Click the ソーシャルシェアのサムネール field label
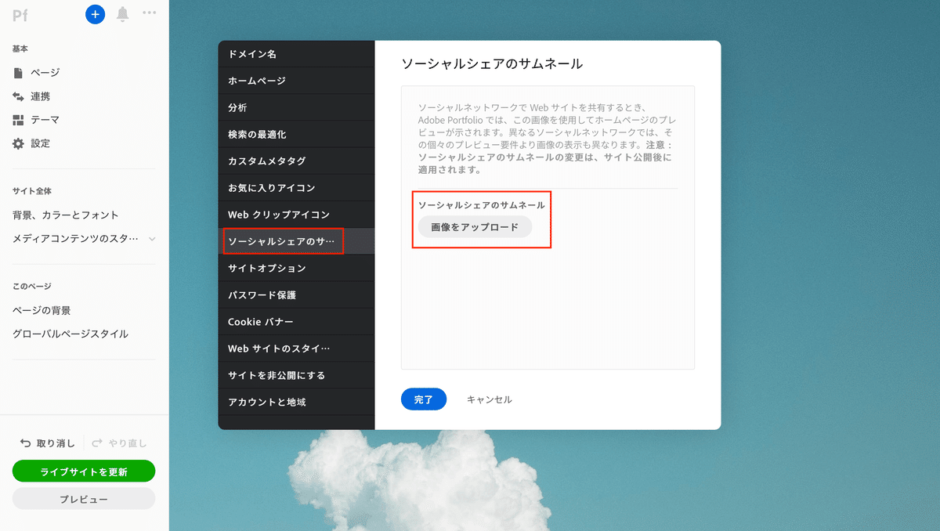Viewport: 940px width, 531px height. [x=481, y=205]
